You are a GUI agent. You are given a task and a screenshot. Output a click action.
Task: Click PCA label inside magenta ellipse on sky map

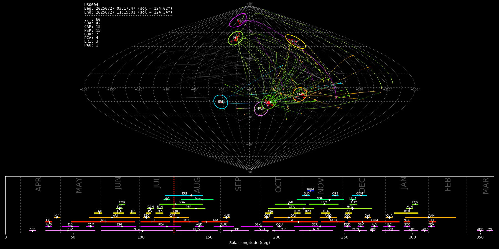click(238, 20)
